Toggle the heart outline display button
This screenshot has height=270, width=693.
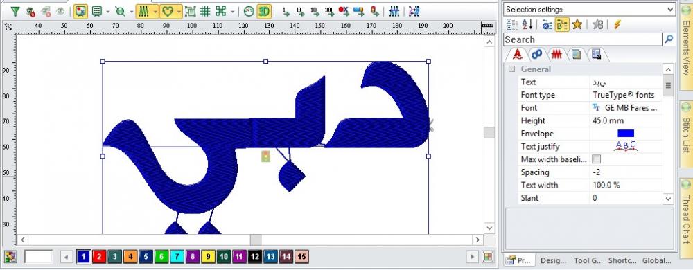pos(168,12)
